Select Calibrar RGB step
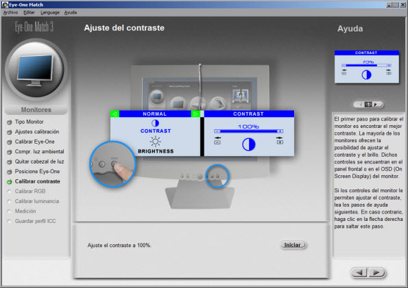Image resolution: width=408 pixels, height=288 pixels. pyautogui.click(x=30, y=192)
